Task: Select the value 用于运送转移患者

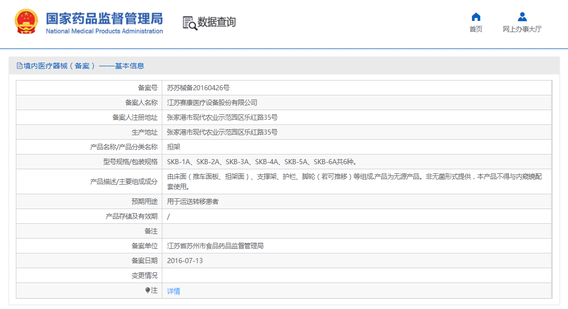Action: coord(193,201)
